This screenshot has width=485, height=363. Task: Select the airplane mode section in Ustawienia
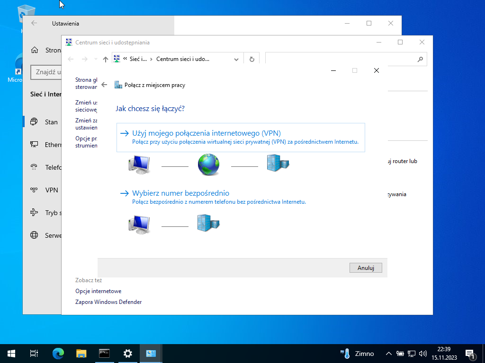coord(43,213)
